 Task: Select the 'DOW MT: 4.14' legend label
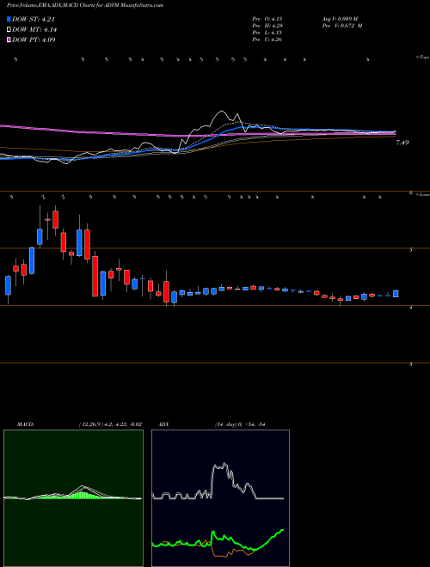tap(34, 30)
